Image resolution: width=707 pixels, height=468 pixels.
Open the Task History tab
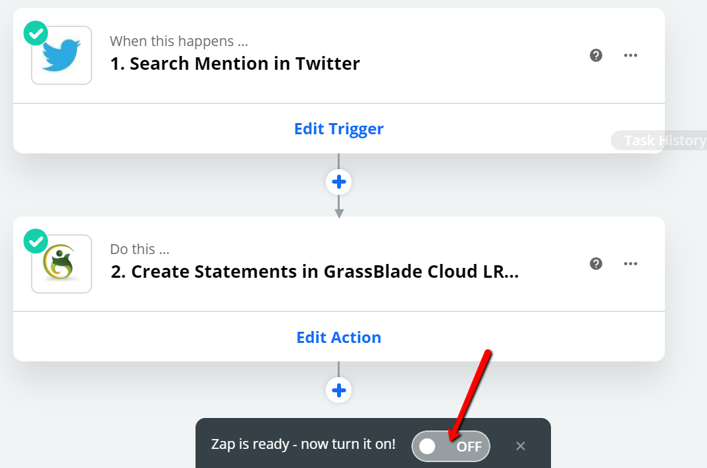660,141
